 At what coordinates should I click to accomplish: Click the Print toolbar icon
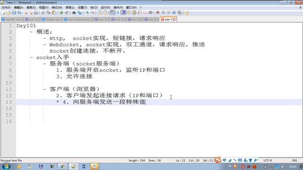[36, 13]
